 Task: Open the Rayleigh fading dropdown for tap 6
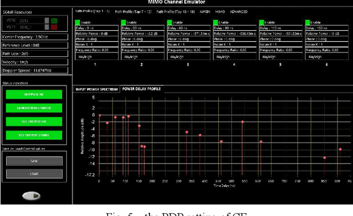327,57
